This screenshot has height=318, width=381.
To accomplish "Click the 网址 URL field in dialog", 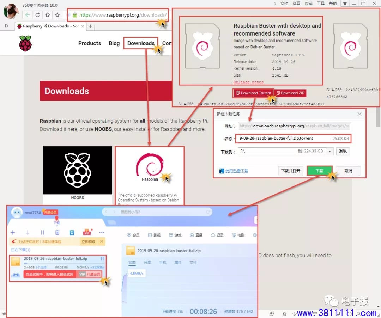I will pyautogui.click(x=294, y=126).
